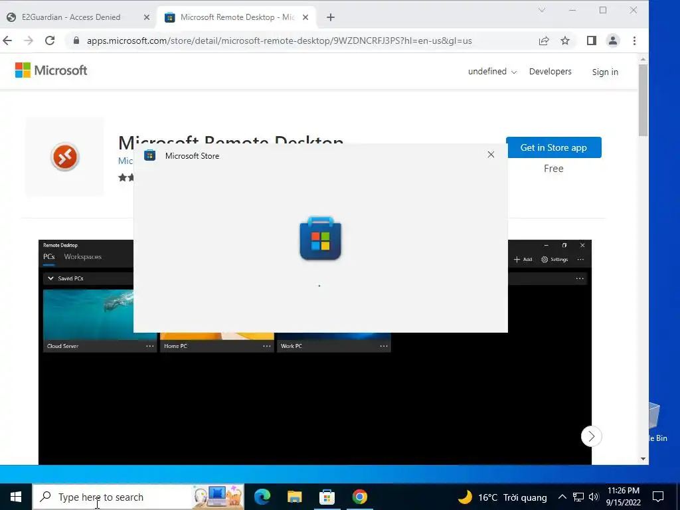View site security lock info
The image size is (680, 510).
[x=76, y=41]
